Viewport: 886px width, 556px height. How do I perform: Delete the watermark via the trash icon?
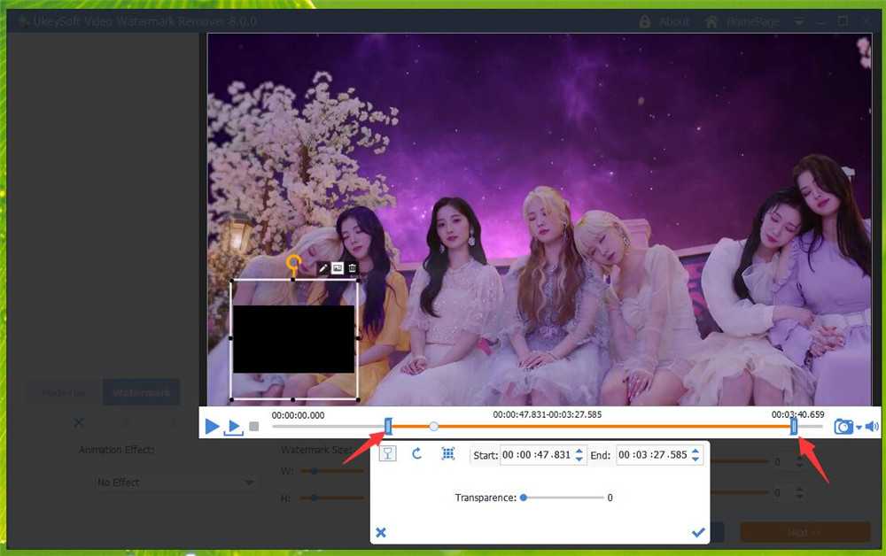click(x=354, y=266)
